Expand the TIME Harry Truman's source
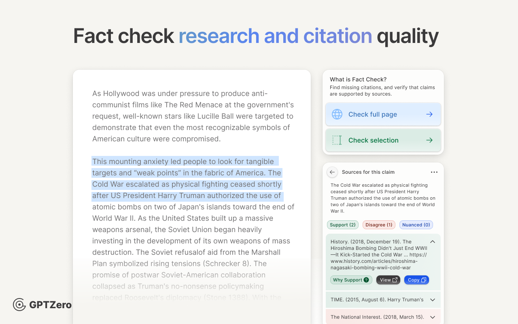The height and width of the screenshot is (324, 518). 432,299
